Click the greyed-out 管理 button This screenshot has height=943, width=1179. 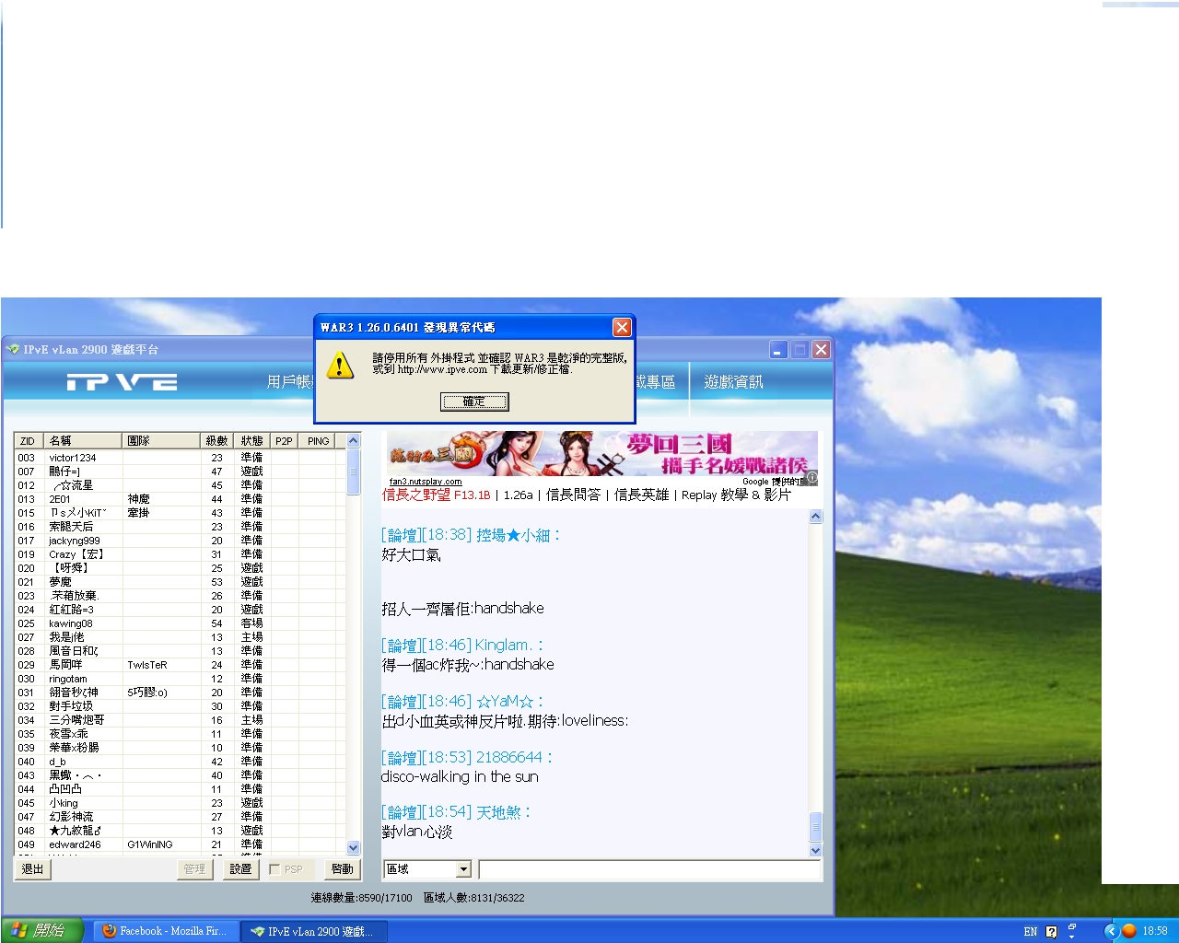pos(194,869)
